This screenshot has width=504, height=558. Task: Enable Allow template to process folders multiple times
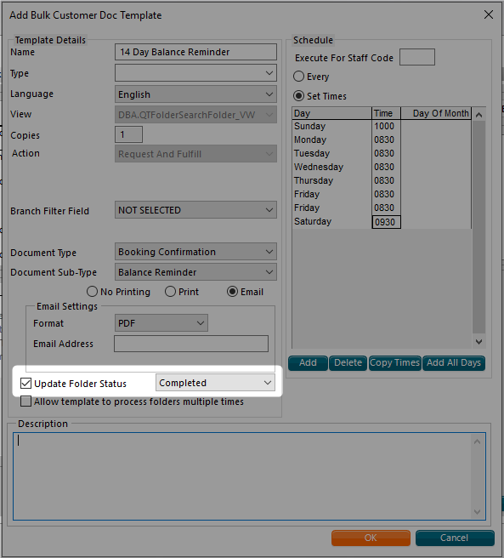tap(26, 401)
